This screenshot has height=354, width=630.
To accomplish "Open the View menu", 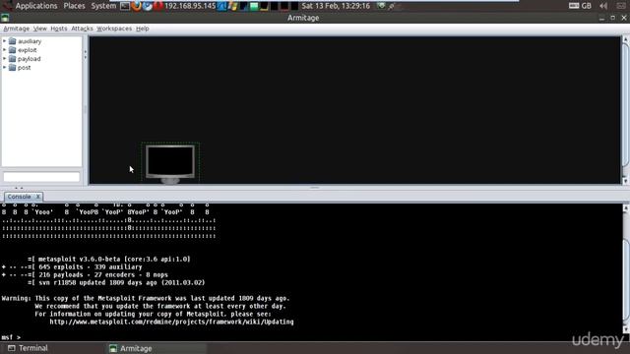I will [39, 29].
